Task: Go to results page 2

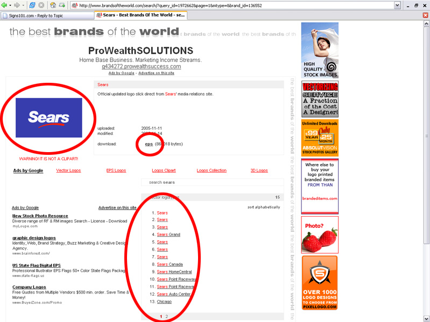Action: [166, 316]
